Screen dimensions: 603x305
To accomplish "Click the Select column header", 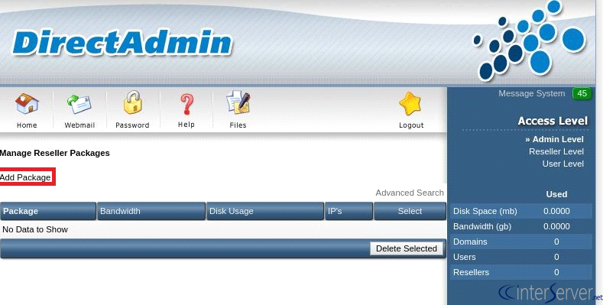I will [410, 211].
